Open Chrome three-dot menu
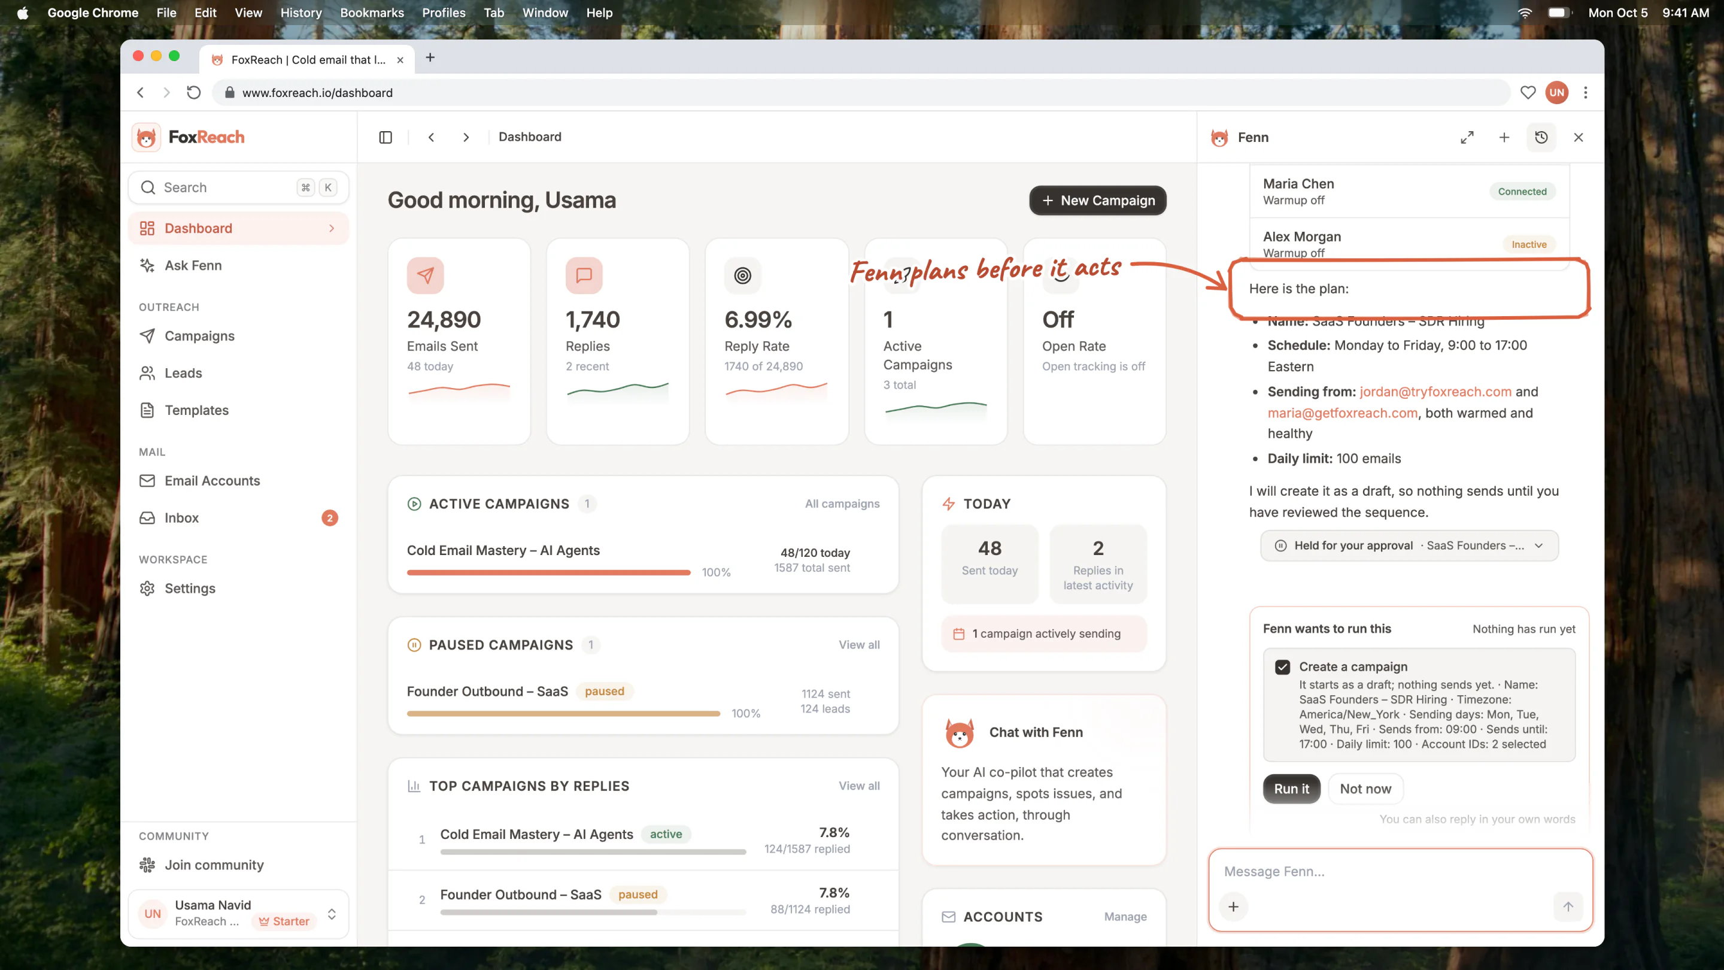Screen dimensions: 1724x970 (1586, 92)
